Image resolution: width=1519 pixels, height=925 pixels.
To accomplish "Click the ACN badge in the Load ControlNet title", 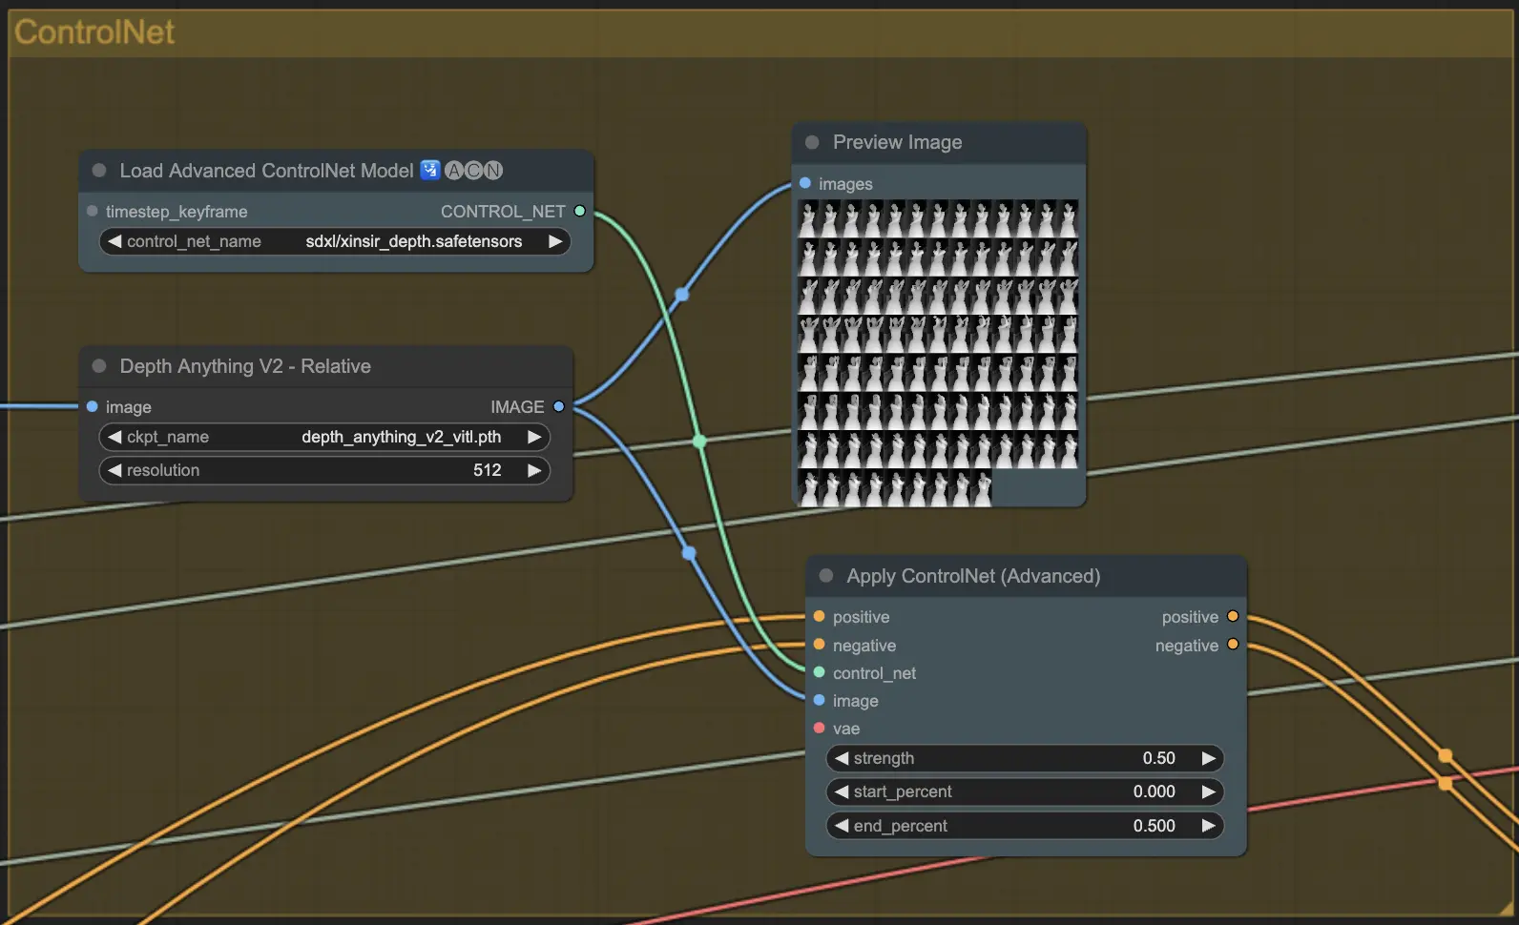I will click(473, 170).
